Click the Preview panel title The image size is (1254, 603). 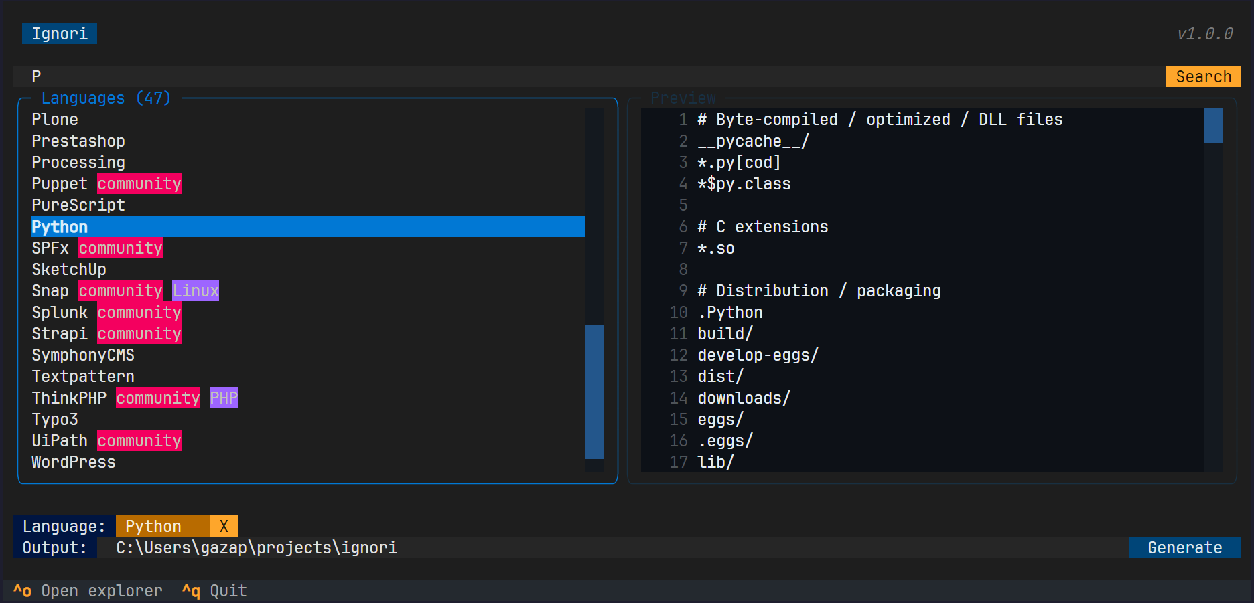683,98
